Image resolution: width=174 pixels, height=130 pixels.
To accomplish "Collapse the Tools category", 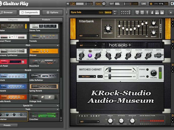I will 57,109.
